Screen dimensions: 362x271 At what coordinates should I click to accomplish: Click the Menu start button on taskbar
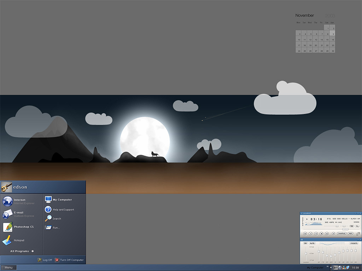point(8,267)
